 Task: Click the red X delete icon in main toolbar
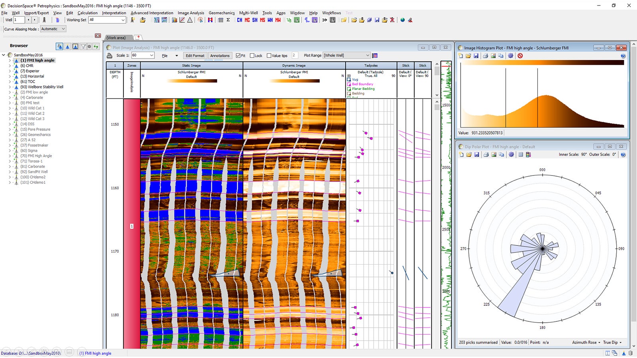pyautogui.click(x=392, y=20)
